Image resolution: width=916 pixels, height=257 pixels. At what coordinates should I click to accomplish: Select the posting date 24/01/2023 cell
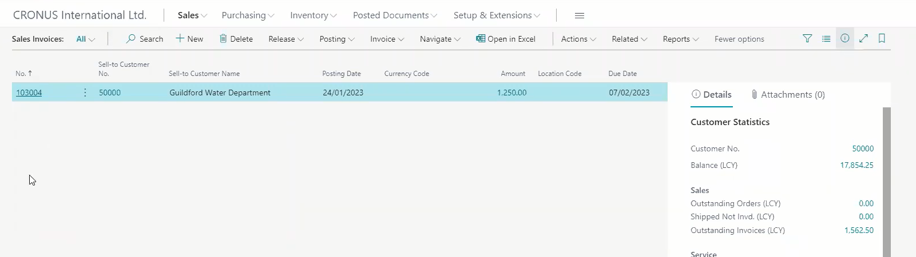[x=343, y=93]
